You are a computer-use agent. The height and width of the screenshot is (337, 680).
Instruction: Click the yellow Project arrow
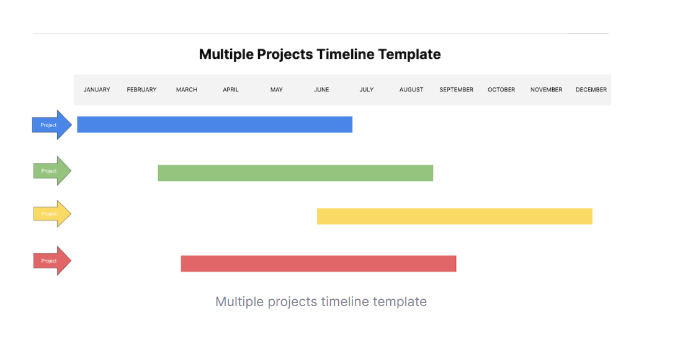53,214
